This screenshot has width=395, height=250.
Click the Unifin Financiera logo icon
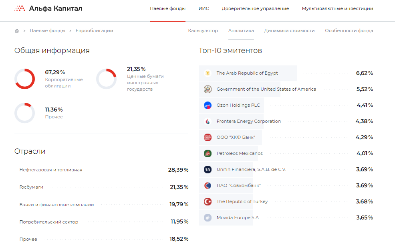(x=208, y=169)
